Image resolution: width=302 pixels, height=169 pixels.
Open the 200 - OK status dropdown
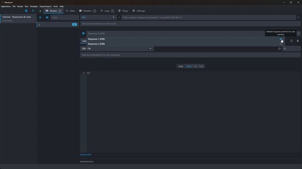tap(117, 49)
